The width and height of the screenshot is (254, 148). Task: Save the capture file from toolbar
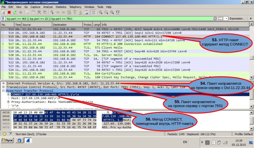click(x=33, y=12)
